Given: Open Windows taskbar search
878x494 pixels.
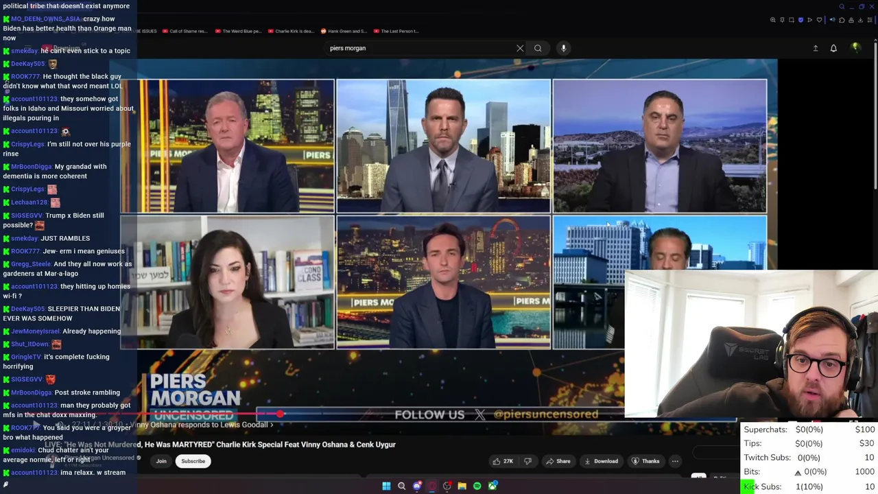Looking at the screenshot, I should 402,486.
